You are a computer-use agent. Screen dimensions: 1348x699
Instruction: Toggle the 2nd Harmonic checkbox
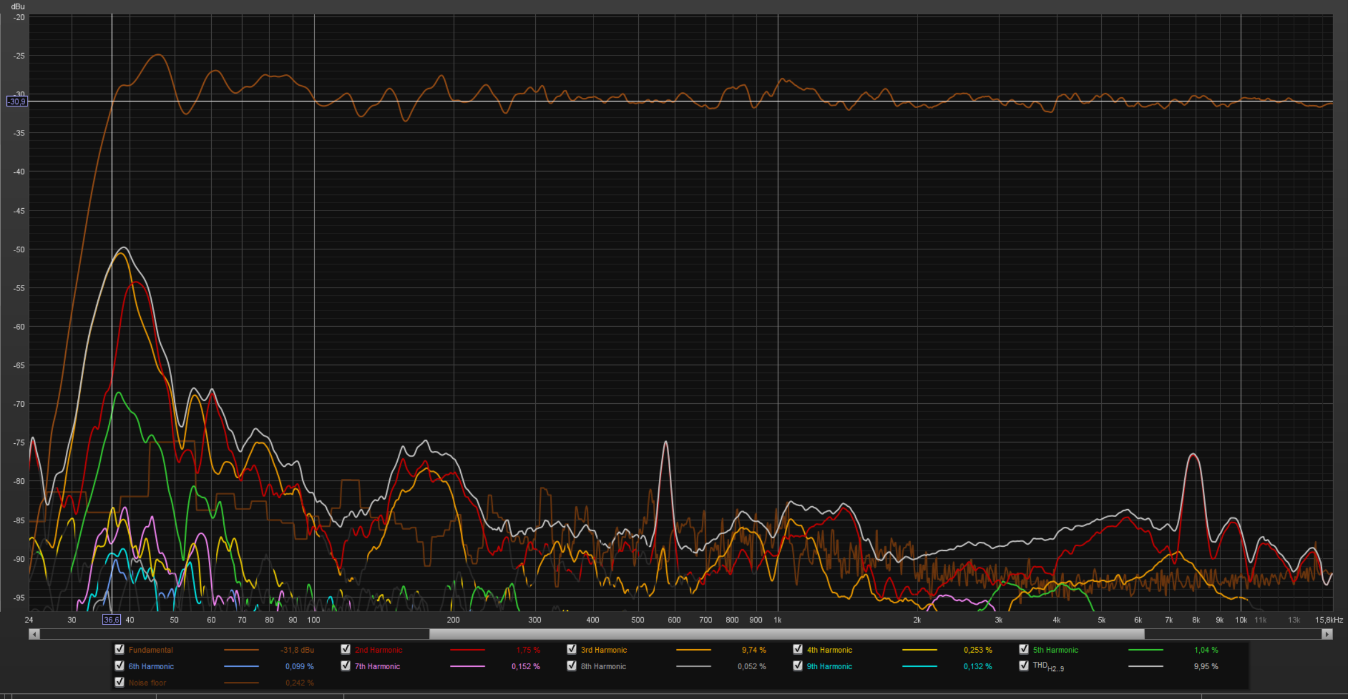coord(346,649)
